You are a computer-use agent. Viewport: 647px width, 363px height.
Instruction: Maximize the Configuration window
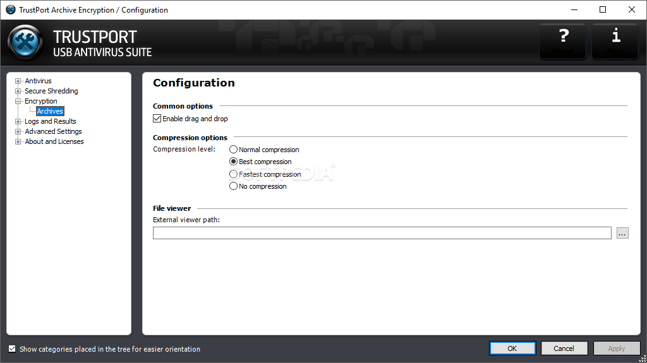603,9
